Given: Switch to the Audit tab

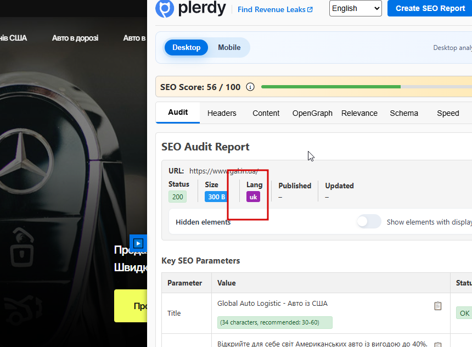Looking at the screenshot, I should click(x=178, y=113).
